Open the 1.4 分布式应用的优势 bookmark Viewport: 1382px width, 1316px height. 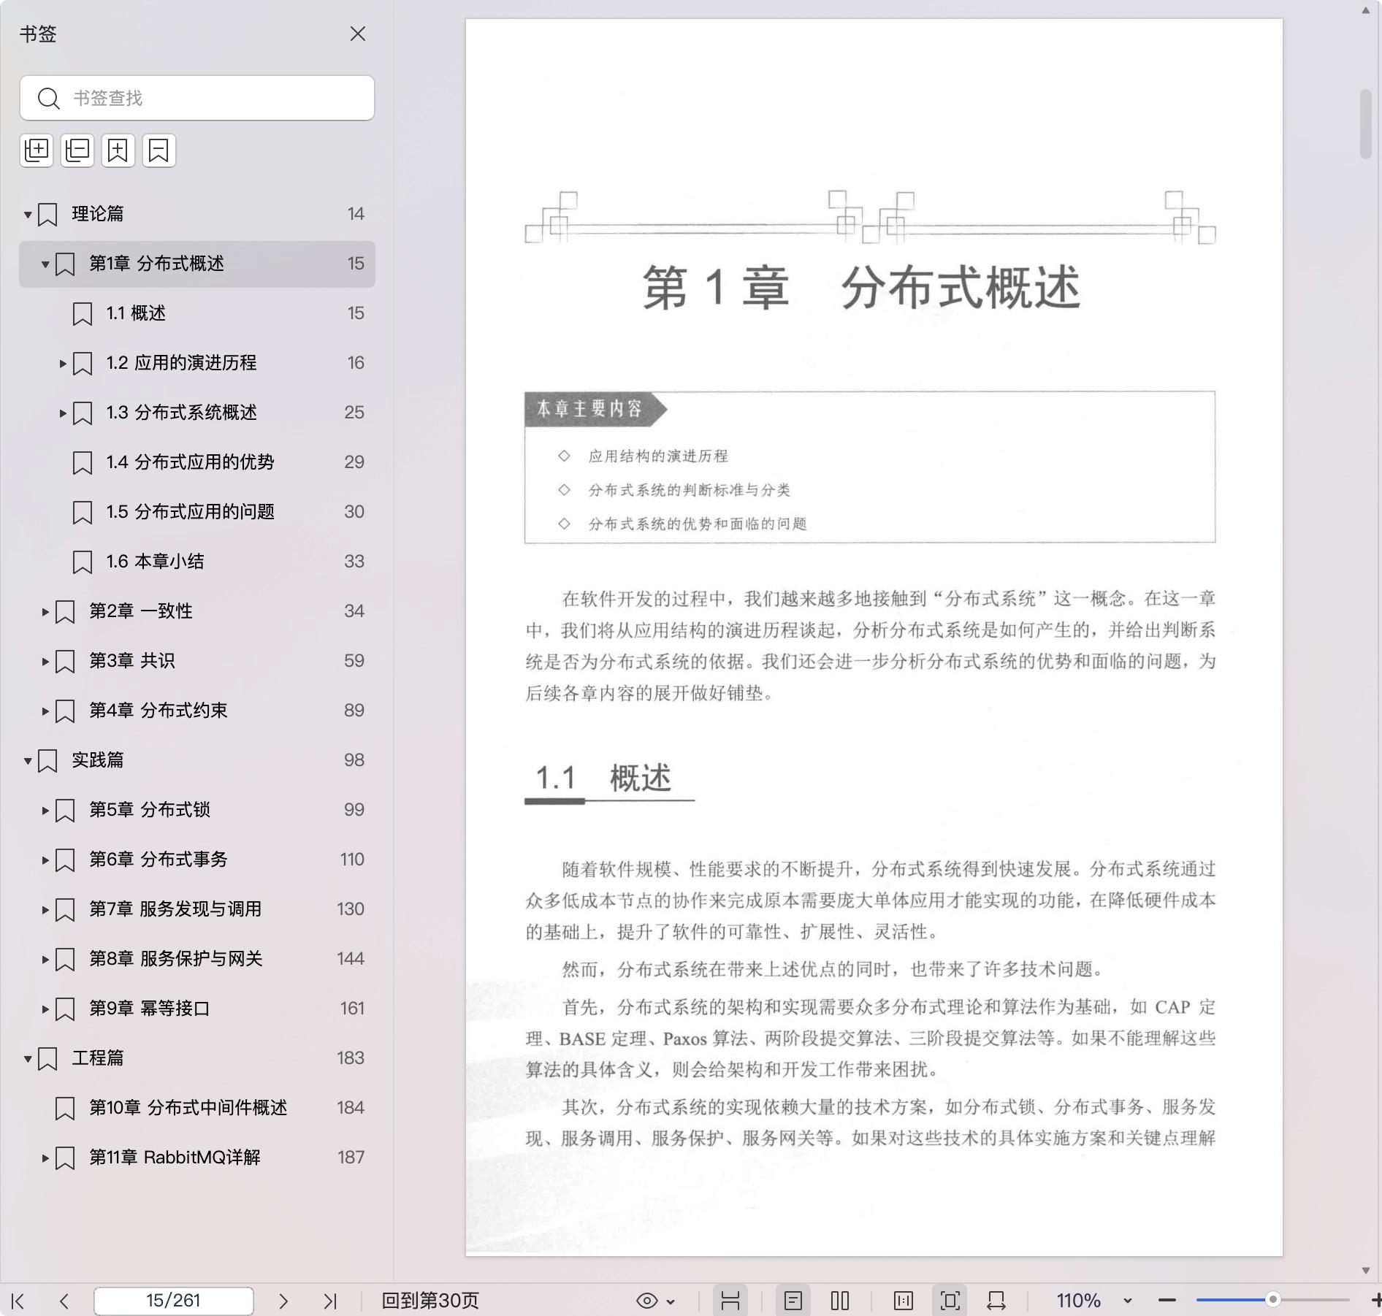[x=190, y=462]
